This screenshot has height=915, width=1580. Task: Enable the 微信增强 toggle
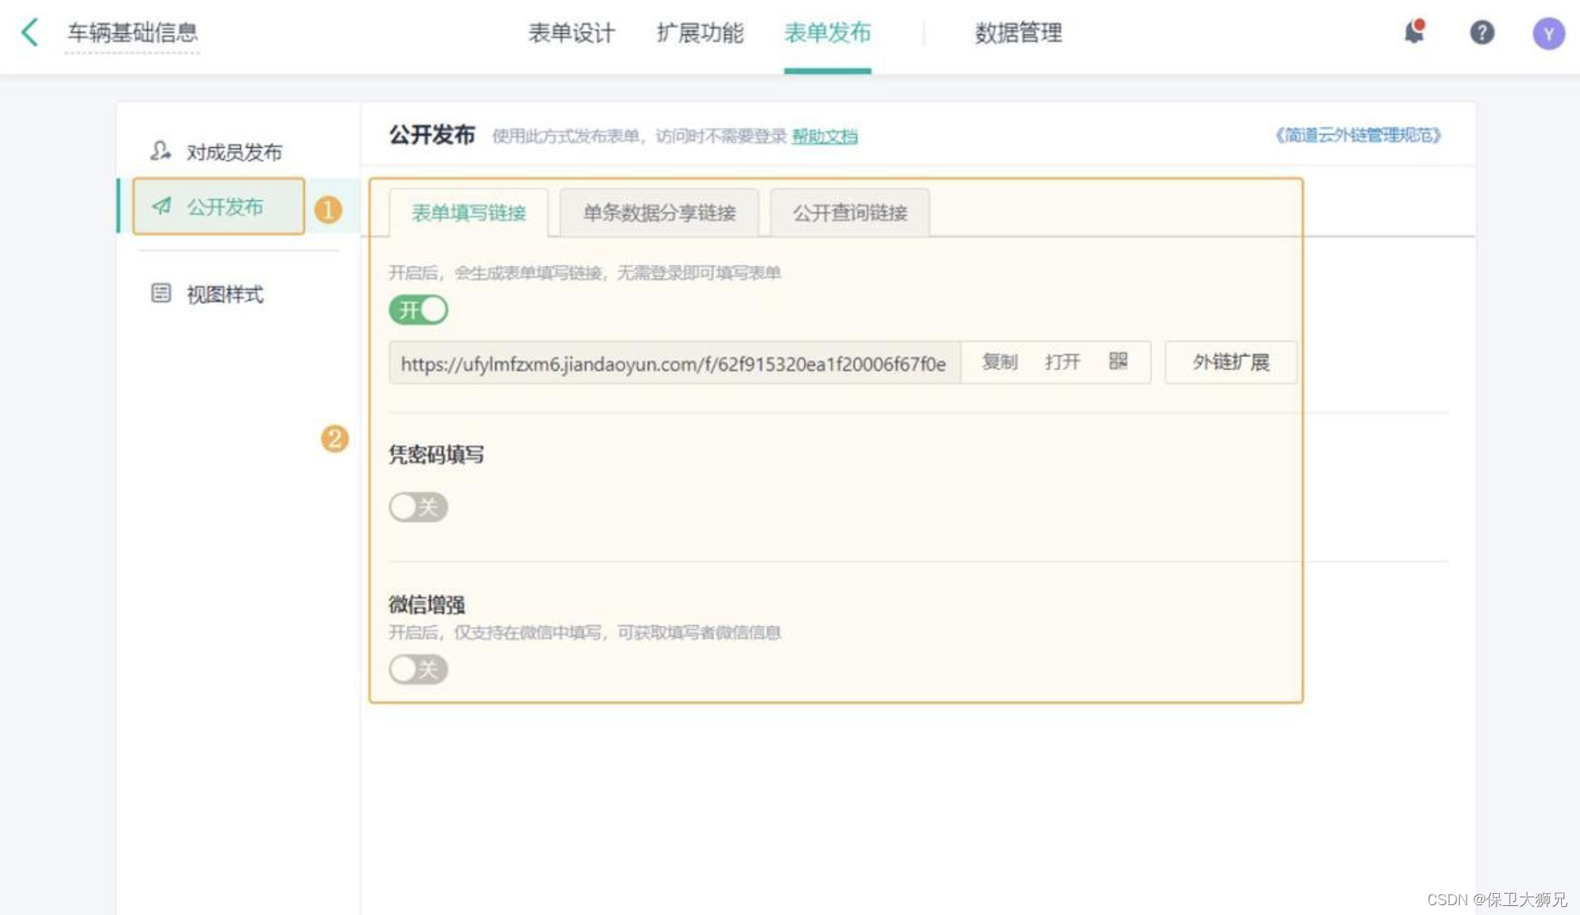point(418,670)
